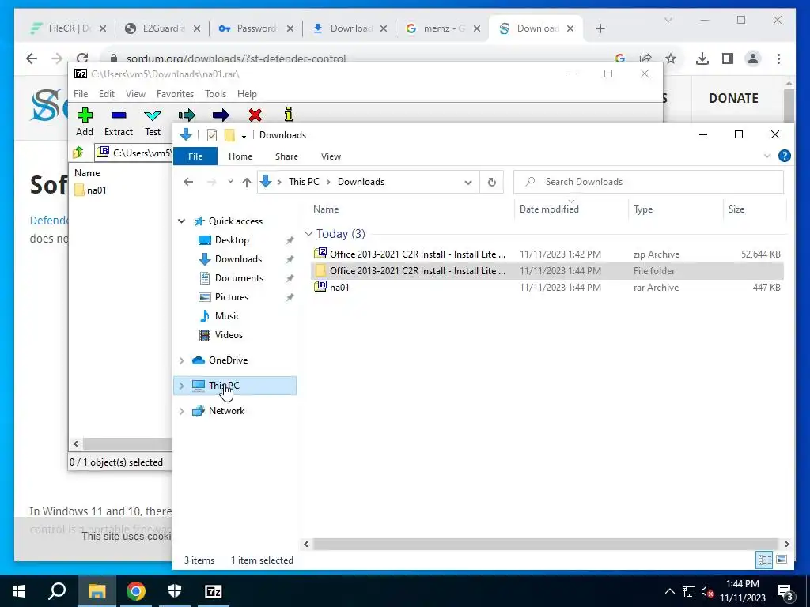Switch to large thumbnails view icon in Explorer
Viewport: 810px width, 607px height.
[x=782, y=560]
